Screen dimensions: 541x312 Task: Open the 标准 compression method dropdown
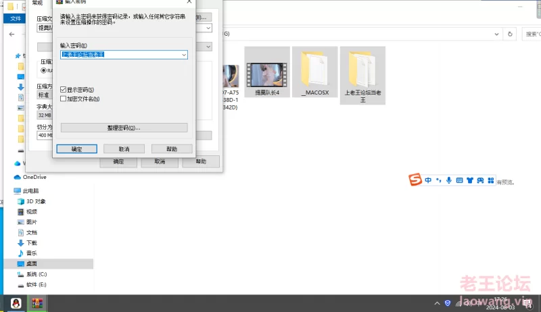(45, 95)
